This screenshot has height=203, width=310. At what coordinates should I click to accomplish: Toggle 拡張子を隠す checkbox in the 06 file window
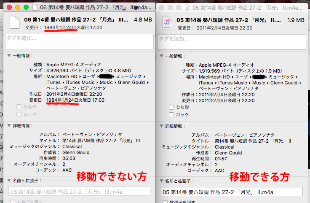(x=13, y=201)
